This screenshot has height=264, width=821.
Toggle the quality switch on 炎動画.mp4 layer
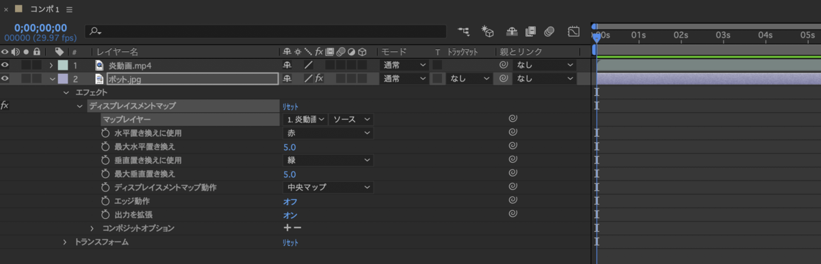309,65
